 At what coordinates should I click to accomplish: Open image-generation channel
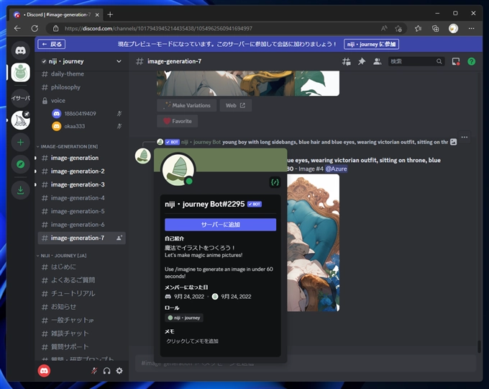82,158
